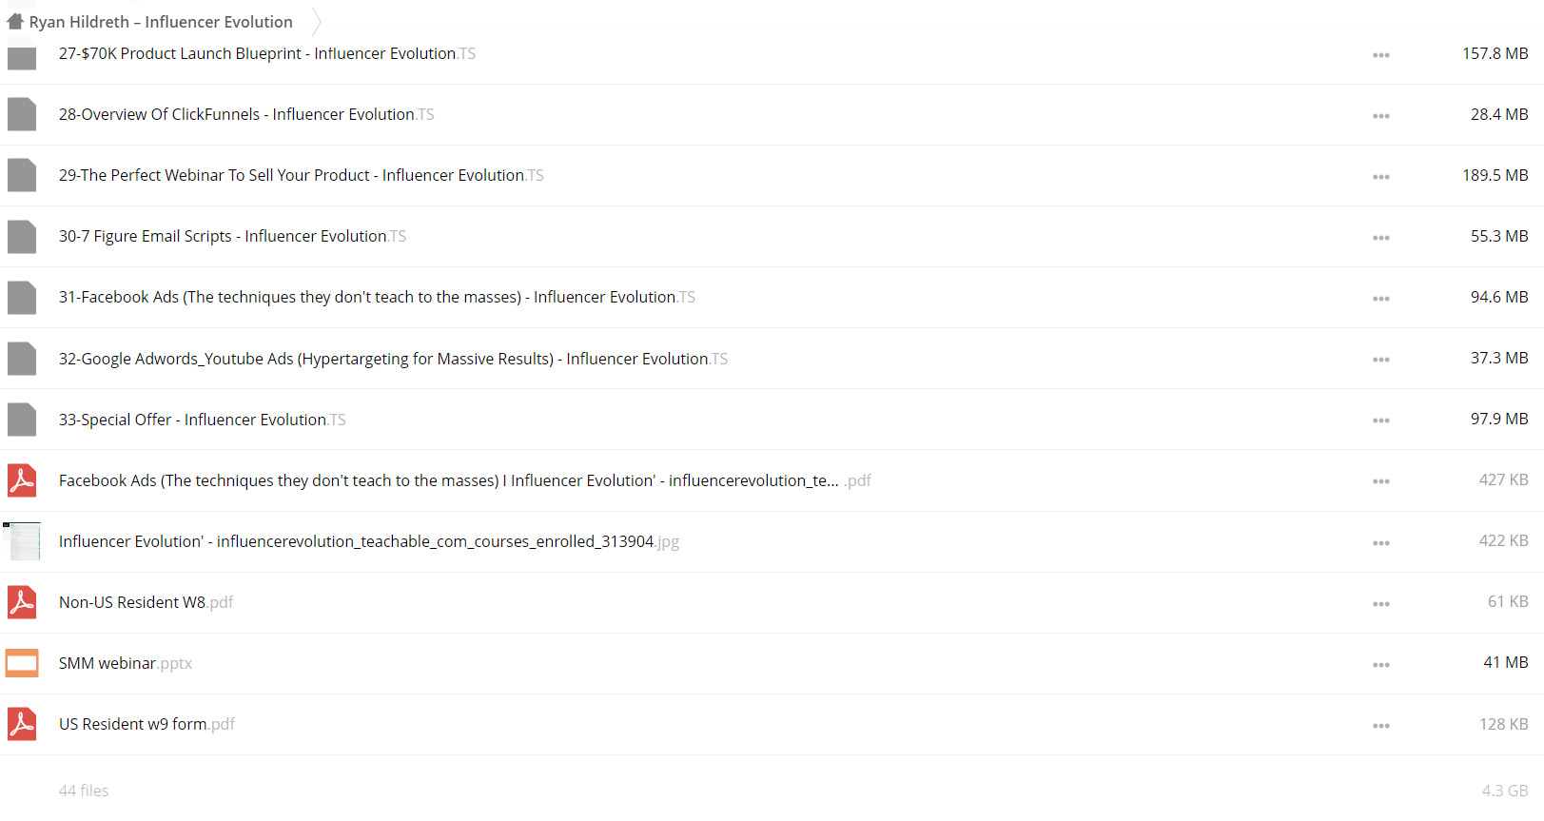Image resolution: width=1544 pixels, height=821 pixels.
Task: Open more options for Influencer Evolution jpg file
Action: 1381,543
